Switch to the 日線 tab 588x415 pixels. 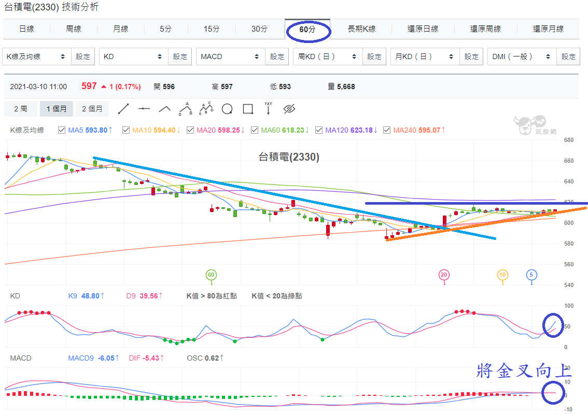click(x=26, y=29)
